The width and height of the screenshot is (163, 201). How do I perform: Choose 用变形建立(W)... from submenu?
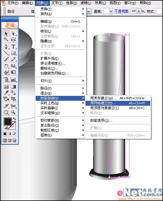(x=118, y=98)
